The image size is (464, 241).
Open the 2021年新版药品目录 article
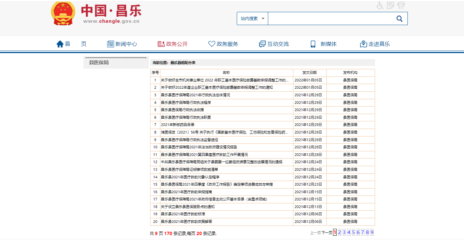point(178,125)
